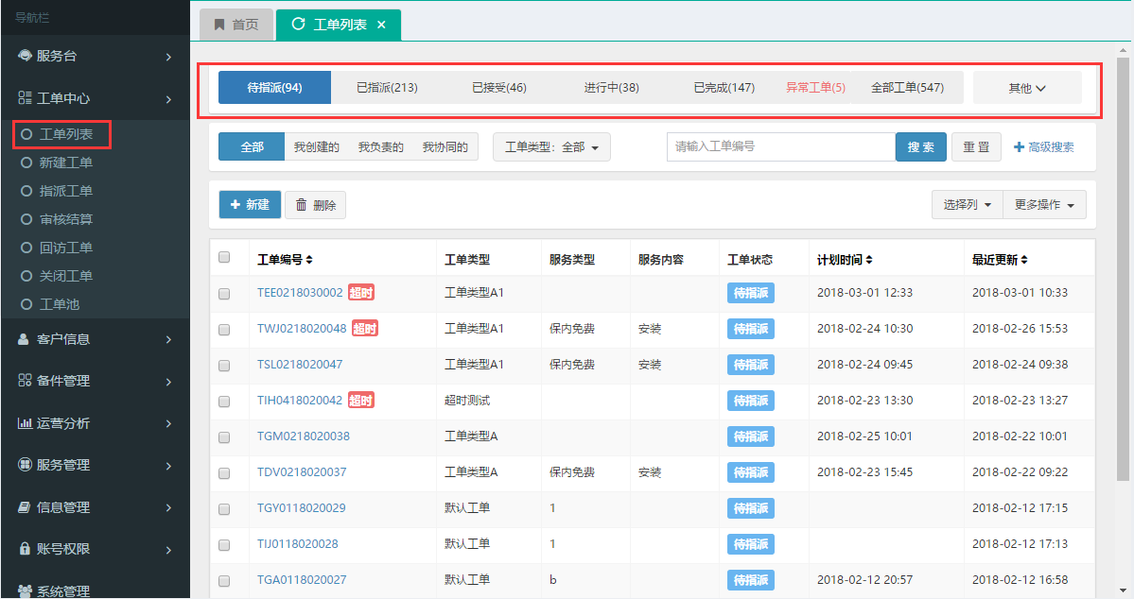Click the 备件管理 grid icon

25,380
